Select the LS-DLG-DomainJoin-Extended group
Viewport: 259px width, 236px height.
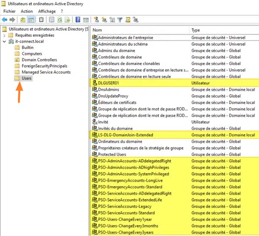point(125,135)
